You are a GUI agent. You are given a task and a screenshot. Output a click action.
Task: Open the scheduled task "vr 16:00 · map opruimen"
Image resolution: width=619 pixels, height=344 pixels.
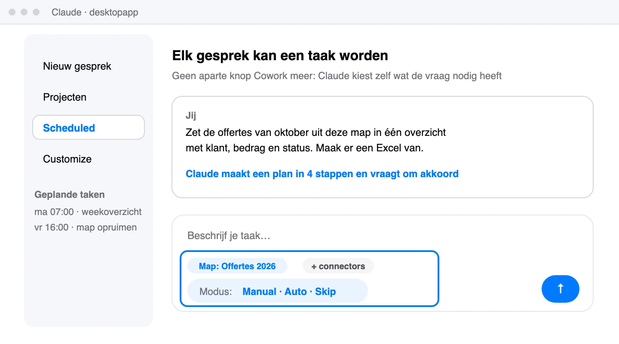click(86, 227)
